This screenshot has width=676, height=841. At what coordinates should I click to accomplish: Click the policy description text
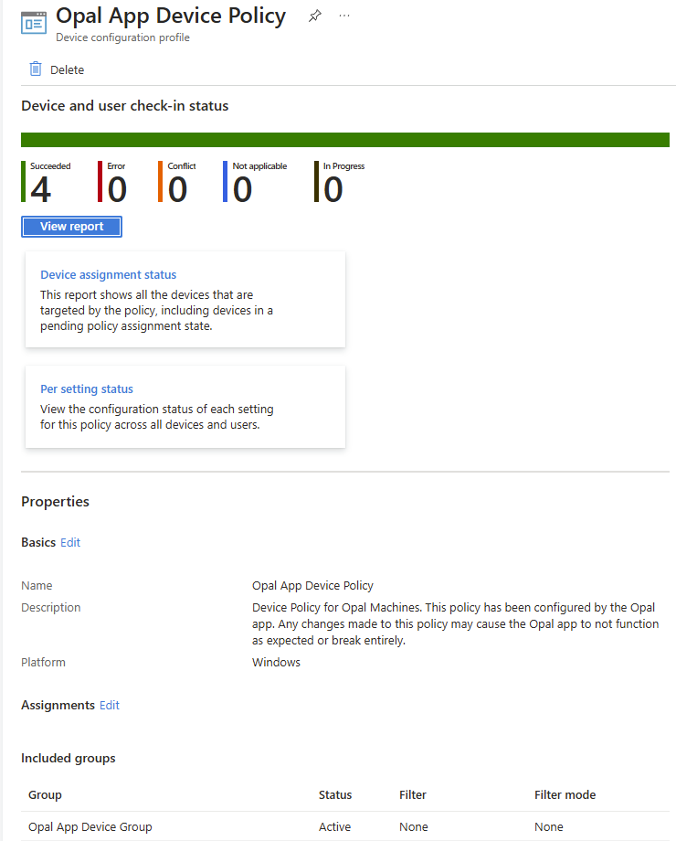pos(453,623)
